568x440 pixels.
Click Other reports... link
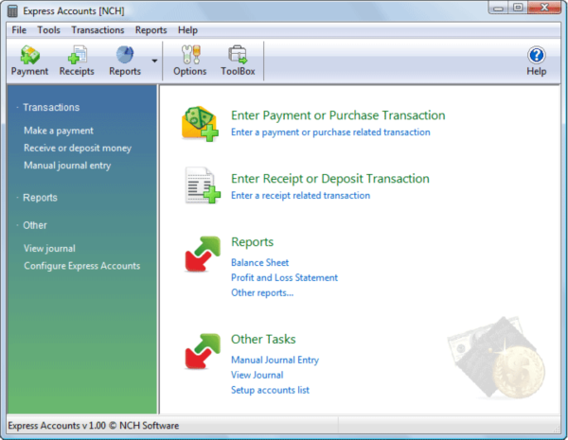tap(262, 292)
